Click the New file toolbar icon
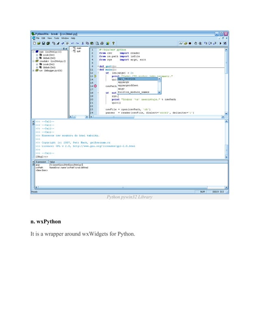 pos(34,43)
